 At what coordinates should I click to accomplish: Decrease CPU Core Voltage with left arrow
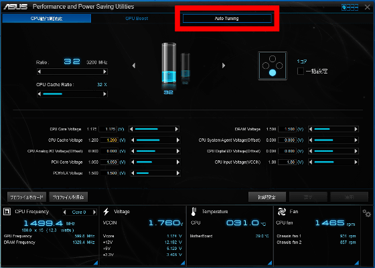click(131, 129)
